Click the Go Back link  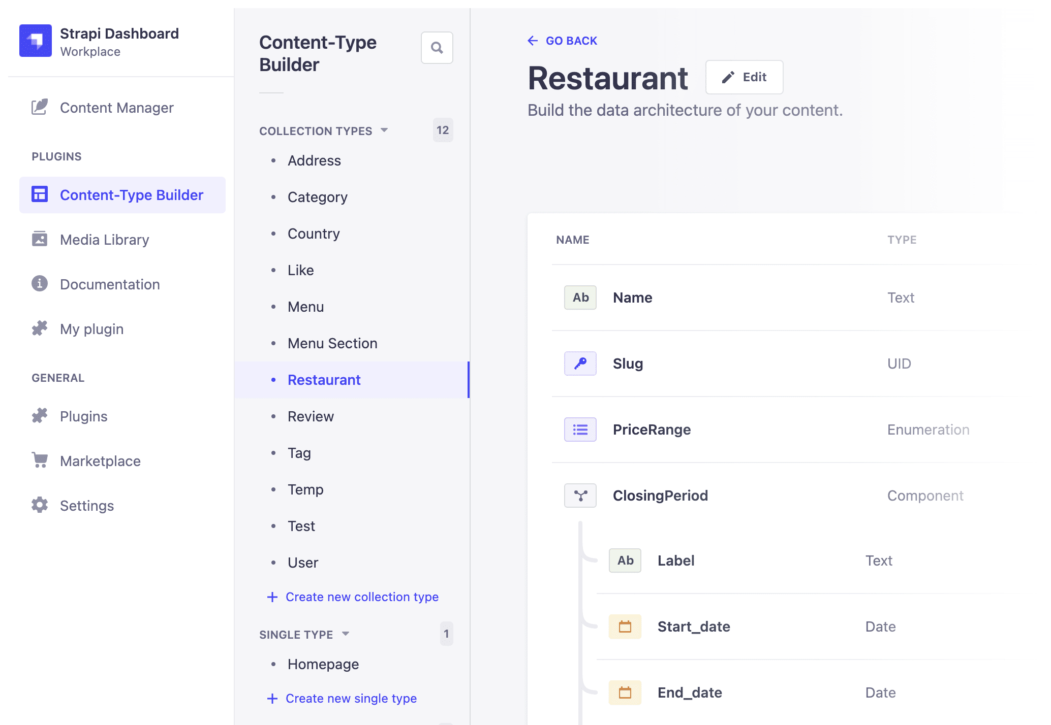[x=562, y=41]
